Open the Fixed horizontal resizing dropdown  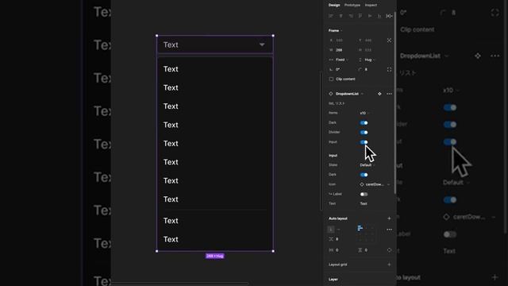[x=339, y=60]
